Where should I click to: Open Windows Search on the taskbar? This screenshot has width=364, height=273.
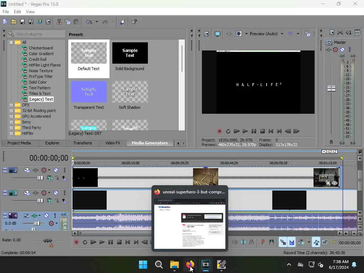point(159,264)
